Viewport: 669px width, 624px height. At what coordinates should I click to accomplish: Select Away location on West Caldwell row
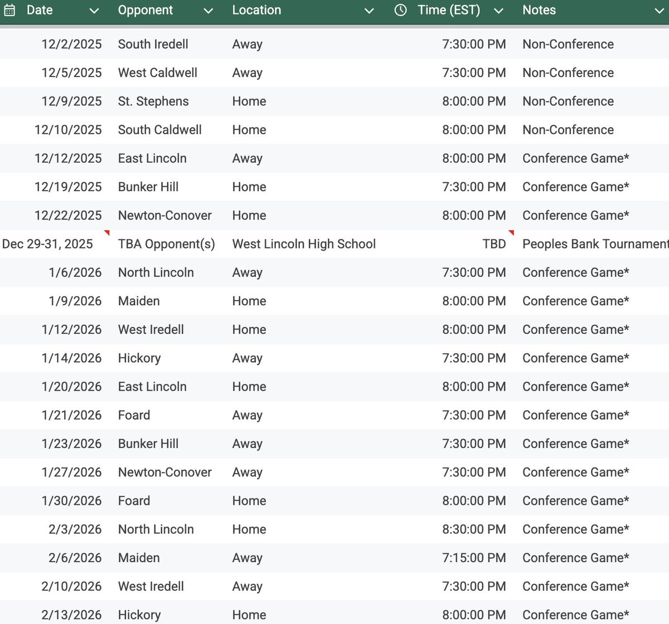coord(247,73)
